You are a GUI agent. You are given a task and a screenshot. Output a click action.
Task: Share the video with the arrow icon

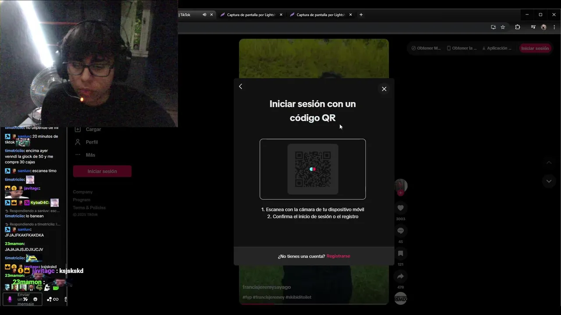pyautogui.click(x=401, y=276)
